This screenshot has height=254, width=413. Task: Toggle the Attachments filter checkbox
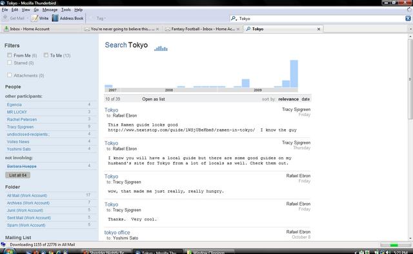click(x=10, y=75)
